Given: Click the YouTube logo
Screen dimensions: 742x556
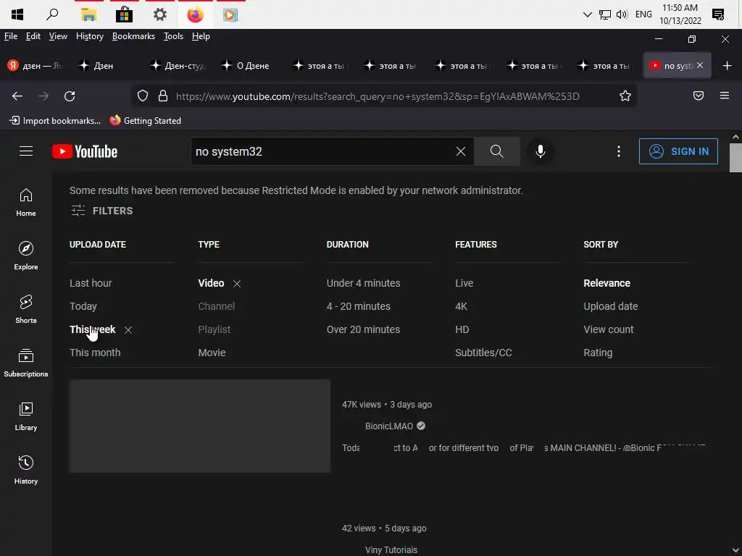Looking at the screenshot, I should tap(85, 151).
